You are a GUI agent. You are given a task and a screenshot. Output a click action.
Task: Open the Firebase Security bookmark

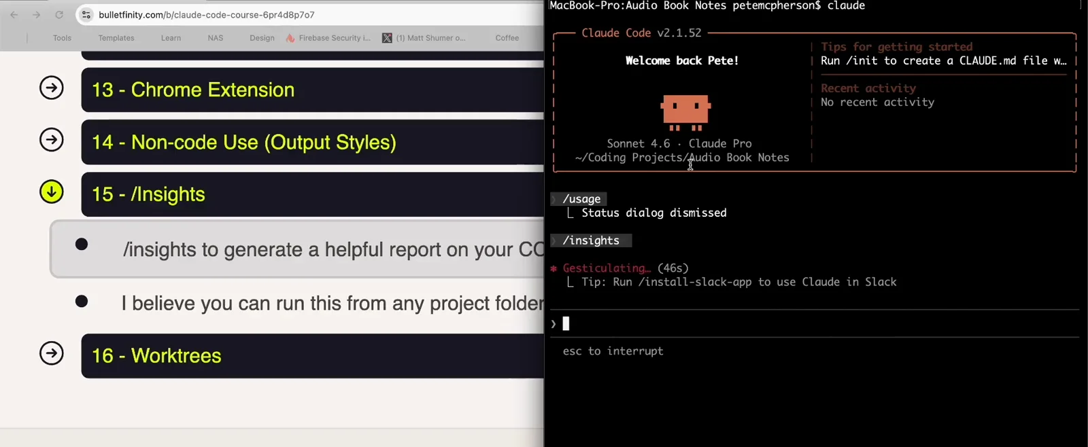329,38
